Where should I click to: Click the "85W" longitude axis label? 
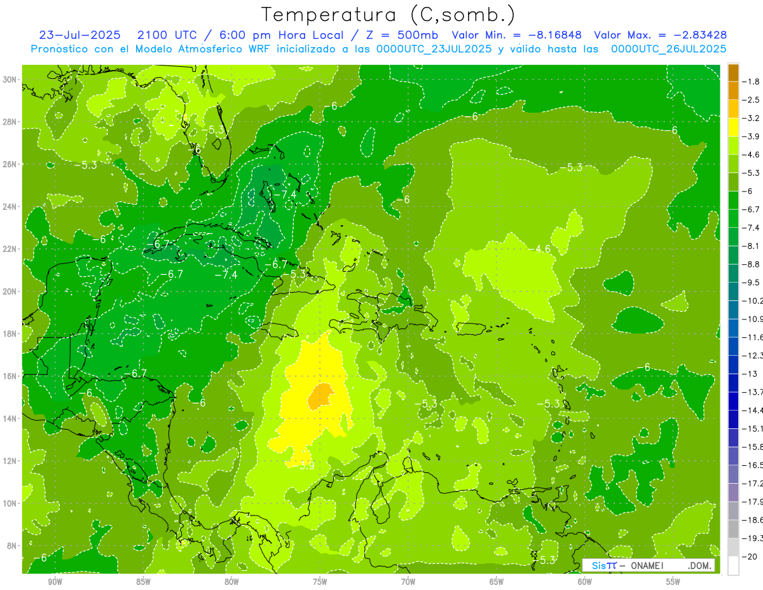[143, 582]
